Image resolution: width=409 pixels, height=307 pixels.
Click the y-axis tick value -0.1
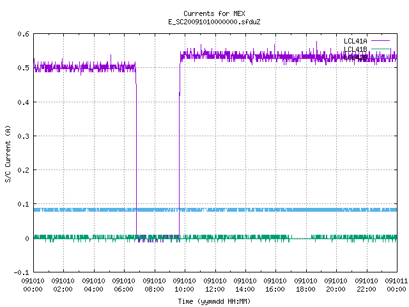[21, 272]
